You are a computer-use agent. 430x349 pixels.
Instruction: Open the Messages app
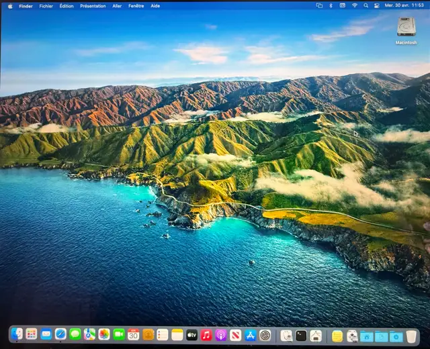[75, 334]
